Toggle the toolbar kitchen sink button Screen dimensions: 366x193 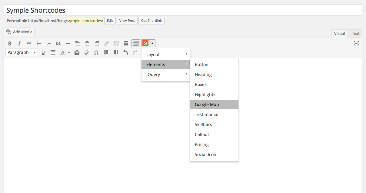[x=136, y=43]
